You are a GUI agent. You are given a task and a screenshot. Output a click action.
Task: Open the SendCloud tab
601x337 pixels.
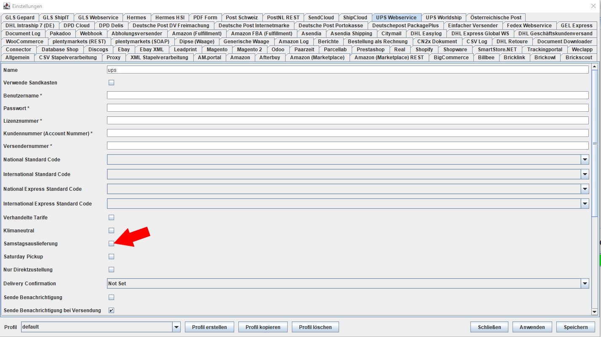point(321,18)
